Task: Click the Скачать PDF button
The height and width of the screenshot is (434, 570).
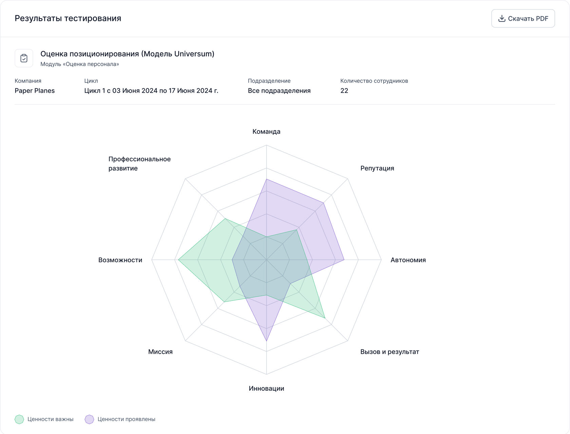Action: (x=523, y=19)
